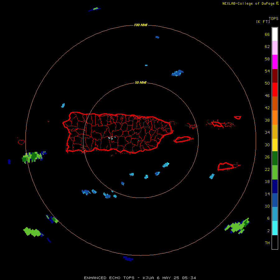The width and height of the screenshot is (280, 280).
Task: Click the St. Thomas island outline
Action: [217, 124]
